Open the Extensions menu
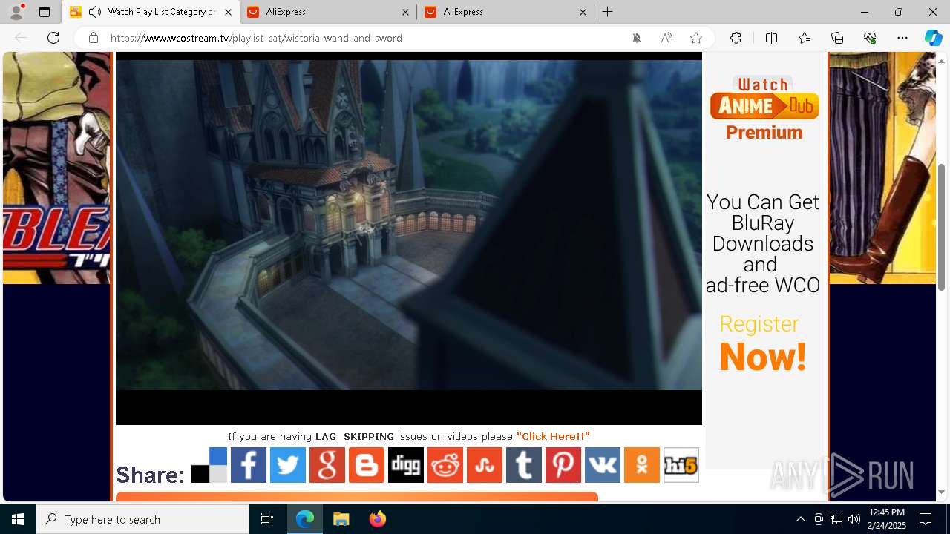The width and height of the screenshot is (950, 534). [x=736, y=38]
